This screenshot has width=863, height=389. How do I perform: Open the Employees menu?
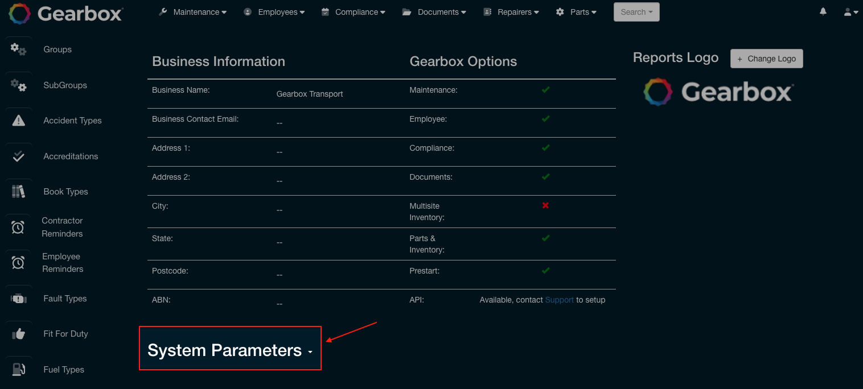click(274, 12)
